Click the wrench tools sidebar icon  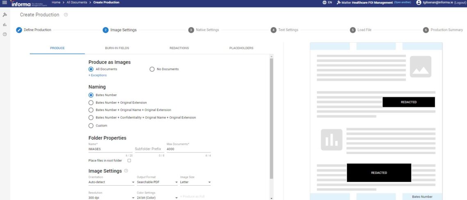click(x=5, y=15)
